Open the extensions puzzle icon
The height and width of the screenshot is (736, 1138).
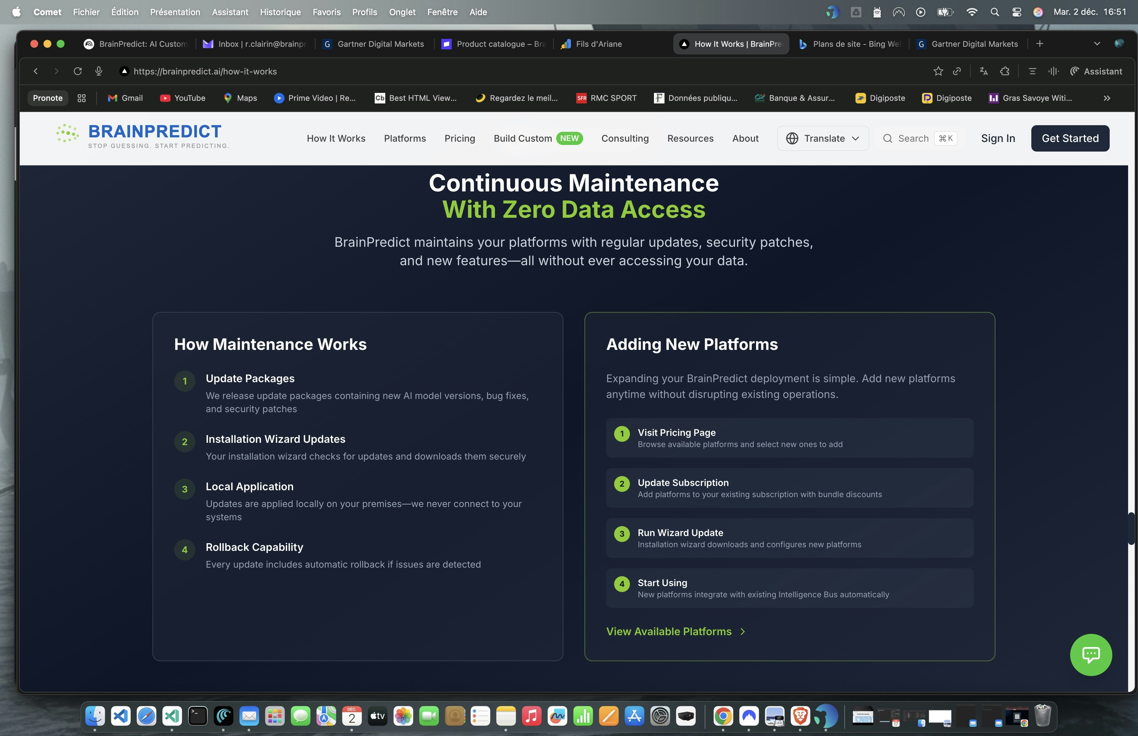coord(1005,71)
